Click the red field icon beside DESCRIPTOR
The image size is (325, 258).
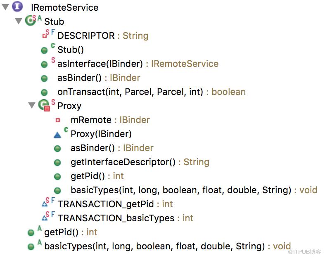(45, 36)
